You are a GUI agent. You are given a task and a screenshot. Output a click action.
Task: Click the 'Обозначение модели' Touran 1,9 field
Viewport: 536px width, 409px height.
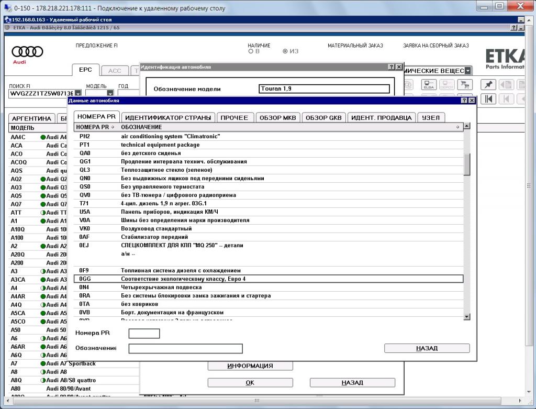click(325, 89)
